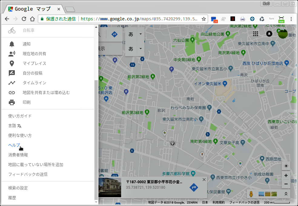The height and width of the screenshot is (206, 298).
Task: Close the Google マップ tab
Action: [59, 9]
